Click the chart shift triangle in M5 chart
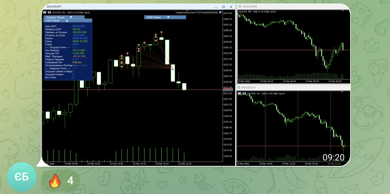 [x=343, y=11]
